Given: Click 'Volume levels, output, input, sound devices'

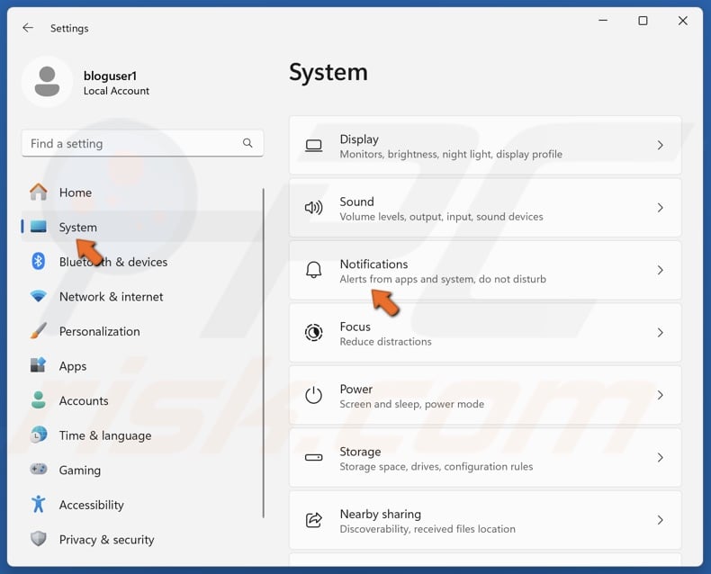Looking at the screenshot, I should [441, 217].
